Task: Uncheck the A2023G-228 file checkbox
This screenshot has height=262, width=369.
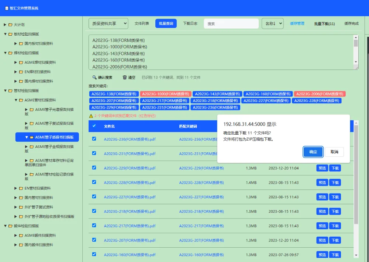Action: coord(94,182)
